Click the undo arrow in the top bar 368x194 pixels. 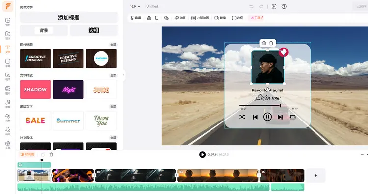[x=251, y=6]
